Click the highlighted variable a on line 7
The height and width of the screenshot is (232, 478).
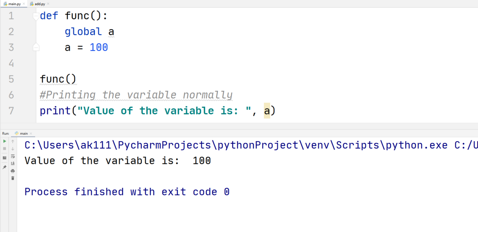(267, 110)
